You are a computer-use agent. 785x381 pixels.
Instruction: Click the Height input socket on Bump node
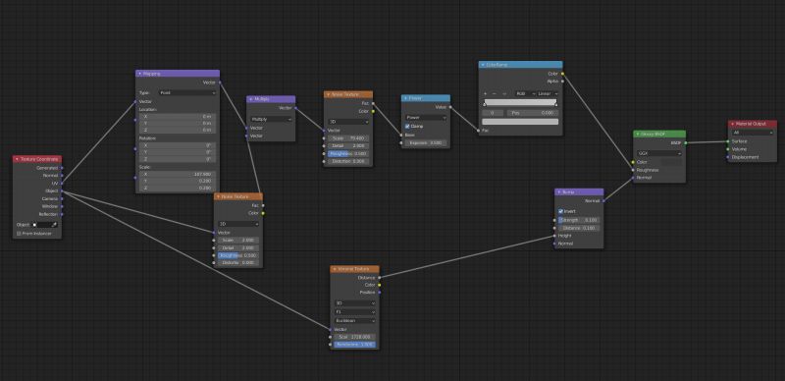coord(554,236)
